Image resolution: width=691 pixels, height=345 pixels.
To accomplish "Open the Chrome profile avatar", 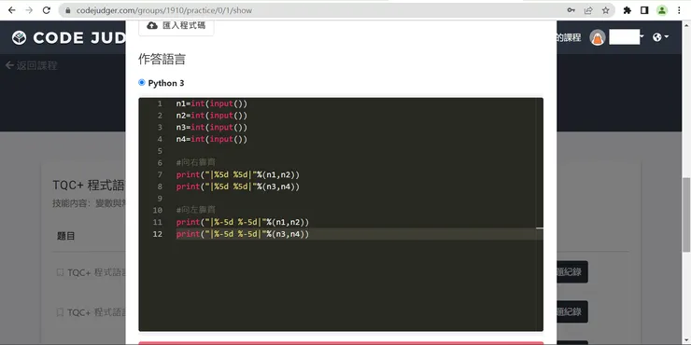I will pos(662,10).
